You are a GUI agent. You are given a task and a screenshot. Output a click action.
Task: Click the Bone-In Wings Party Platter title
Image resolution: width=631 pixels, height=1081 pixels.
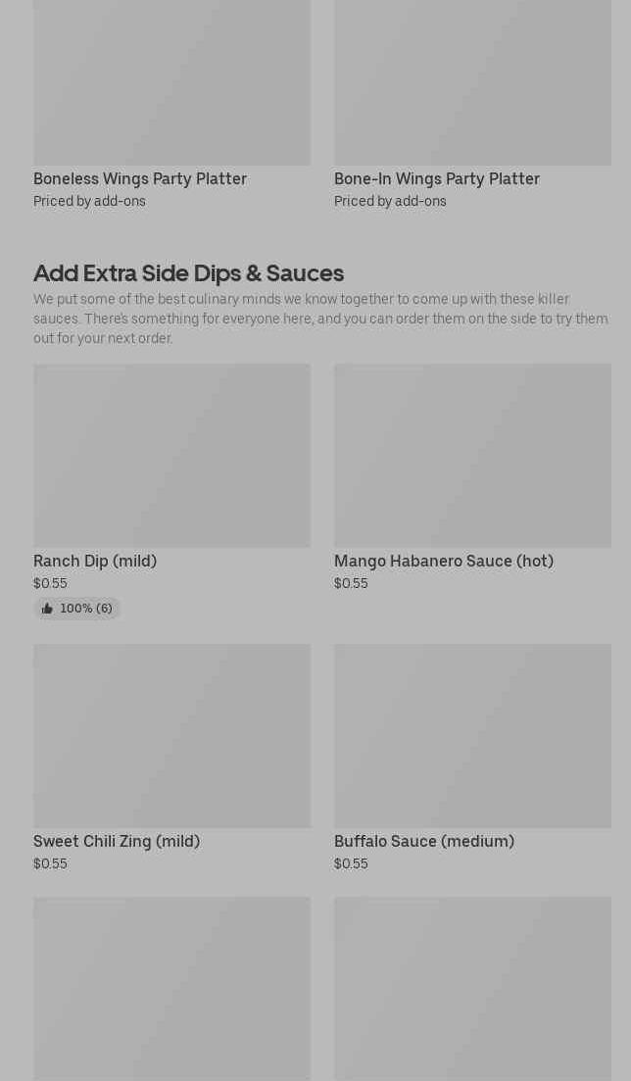tap(437, 178)
